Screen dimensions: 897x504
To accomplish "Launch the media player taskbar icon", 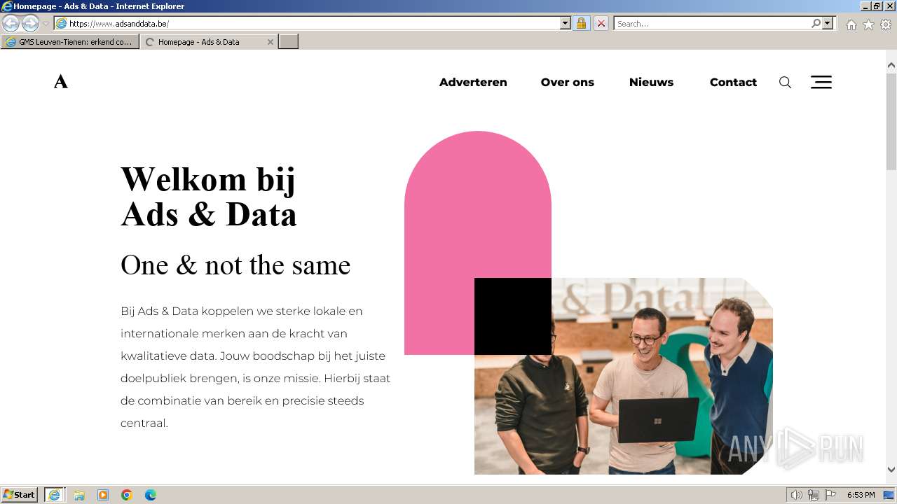I will coord(103,495).
